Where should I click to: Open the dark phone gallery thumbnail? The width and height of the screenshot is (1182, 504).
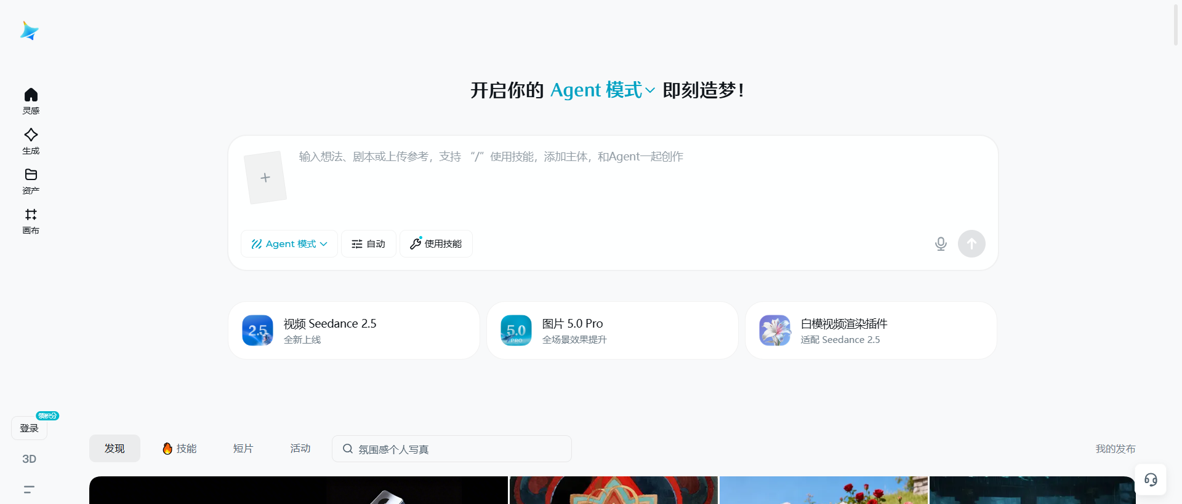click(299, 490)
